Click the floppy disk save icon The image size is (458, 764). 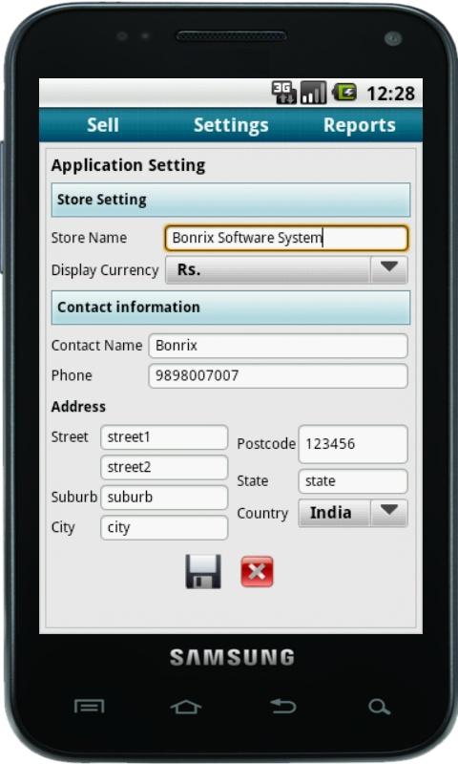203,571
